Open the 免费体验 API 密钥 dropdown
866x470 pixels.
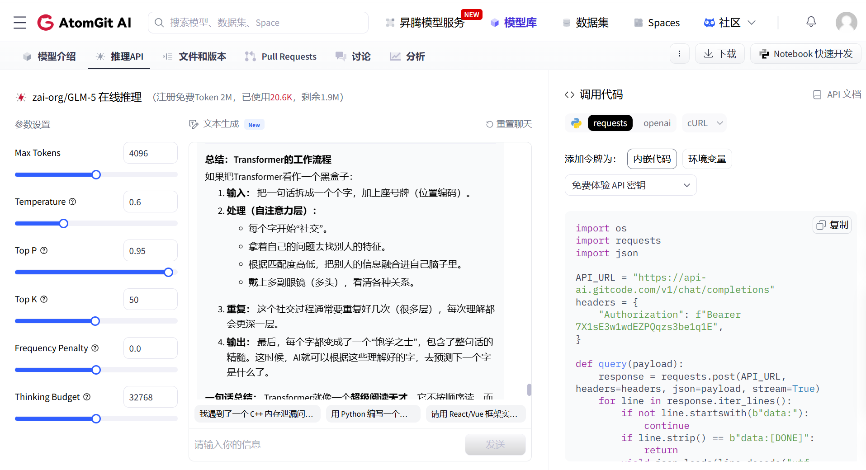coord(630,185)
